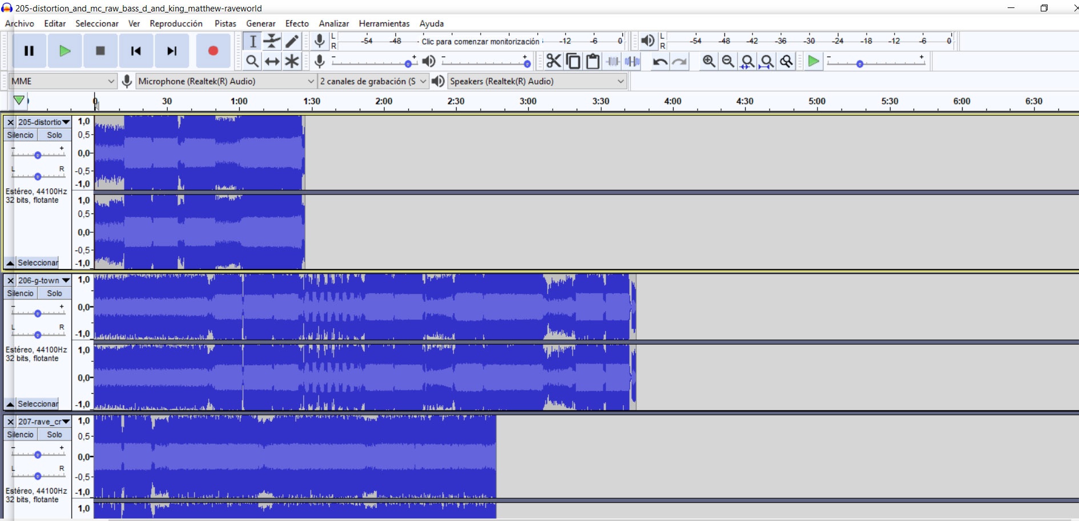Solo the 206-g-town track
Image resolution: width=1079 pixels, height=521 pixels.
tap(54, 293)
